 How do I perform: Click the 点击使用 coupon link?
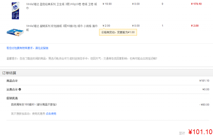pos(51,114)
